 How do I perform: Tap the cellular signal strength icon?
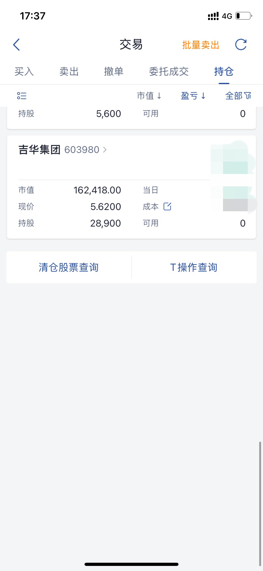pyautogui.click(x=213, y=16)
